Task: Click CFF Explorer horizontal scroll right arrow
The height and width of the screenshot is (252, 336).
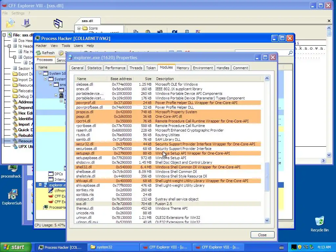Action: (x=323, y=160)
